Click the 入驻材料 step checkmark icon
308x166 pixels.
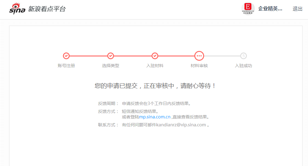pos(155,56)
